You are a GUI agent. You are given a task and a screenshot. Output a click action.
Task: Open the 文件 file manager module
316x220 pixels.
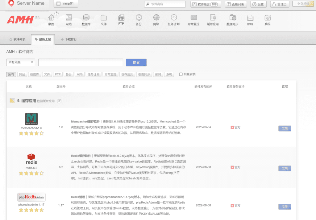click(x=104, y=20)
